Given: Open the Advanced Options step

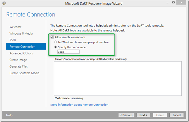Looking at the screenshot, I should [21, 53].
